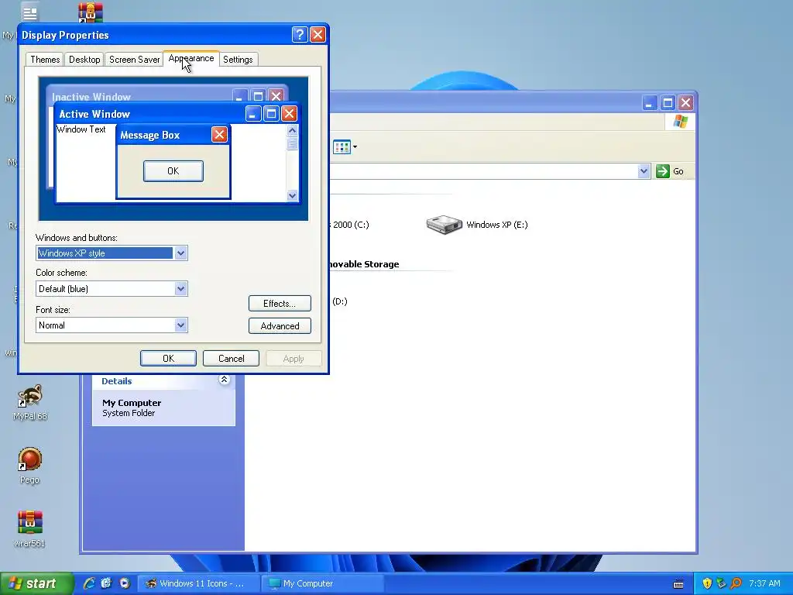The height and width of the screenshot is (595, 793).
Task: Launch Windows Media Player from Quick Launch
Action: tap(124, 583)
